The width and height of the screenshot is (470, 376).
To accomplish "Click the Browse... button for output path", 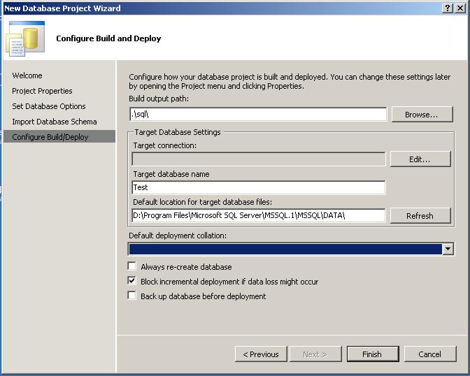I will tap(422, 115).
